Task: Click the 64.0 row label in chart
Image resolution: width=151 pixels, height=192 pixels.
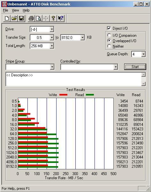Action: coord(13,134)
